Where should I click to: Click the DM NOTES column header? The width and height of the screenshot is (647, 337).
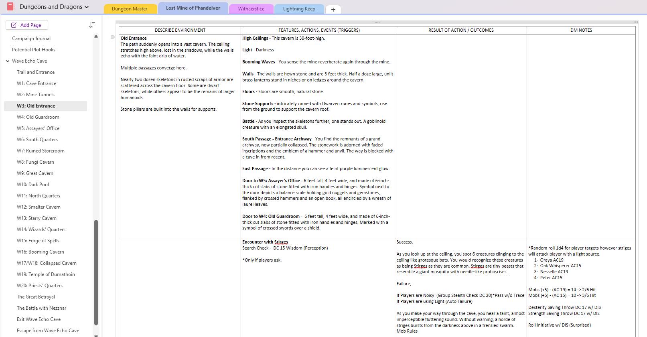coord(581,30)
